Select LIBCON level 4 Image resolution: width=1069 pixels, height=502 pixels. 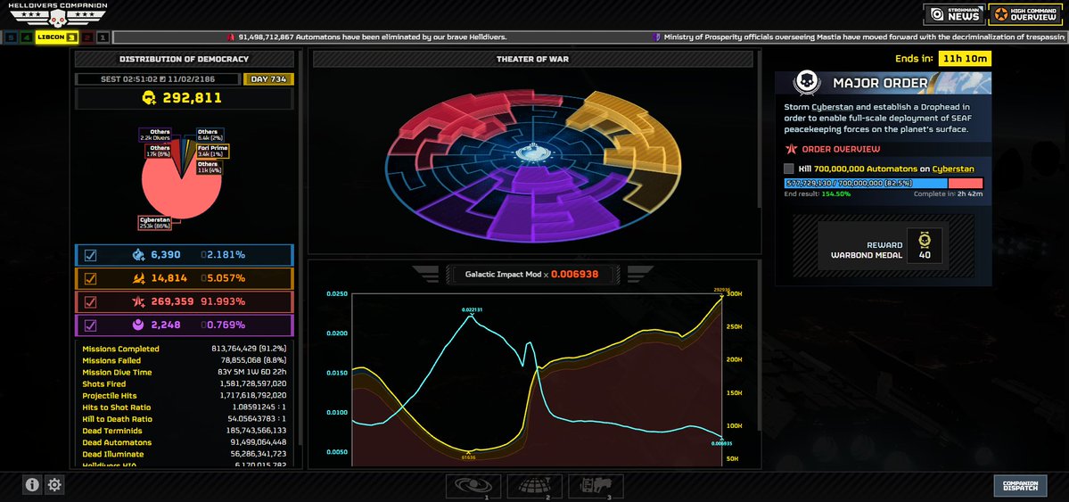tap(26, 37)
